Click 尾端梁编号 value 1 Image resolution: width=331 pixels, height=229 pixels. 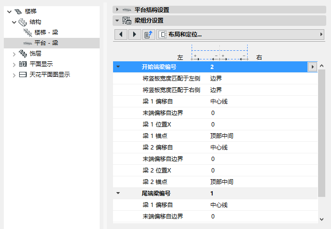pos(212,194)
